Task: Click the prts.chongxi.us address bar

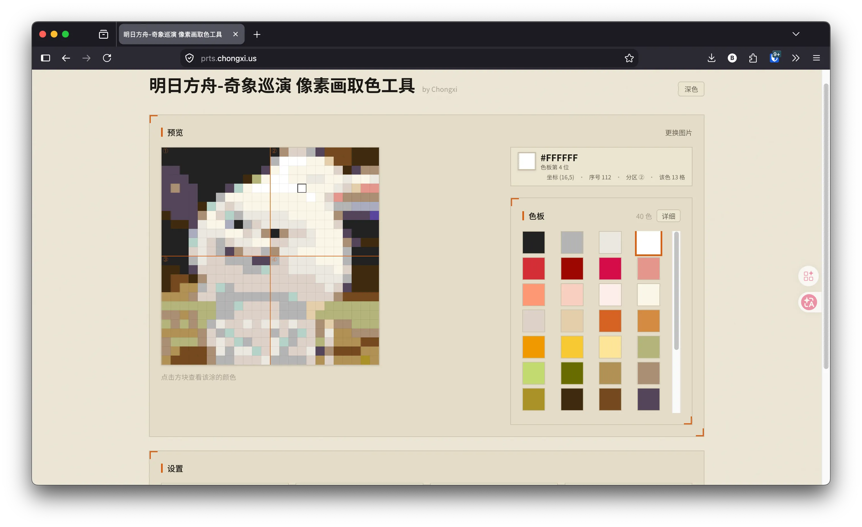Action: coord(409,58)
